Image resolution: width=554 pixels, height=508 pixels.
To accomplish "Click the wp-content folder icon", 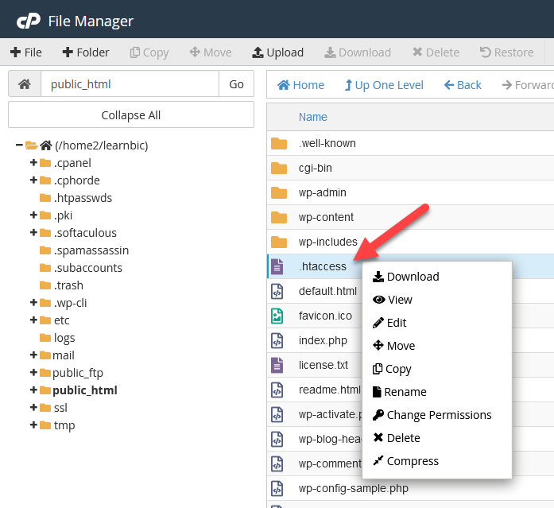I will 278,217.
